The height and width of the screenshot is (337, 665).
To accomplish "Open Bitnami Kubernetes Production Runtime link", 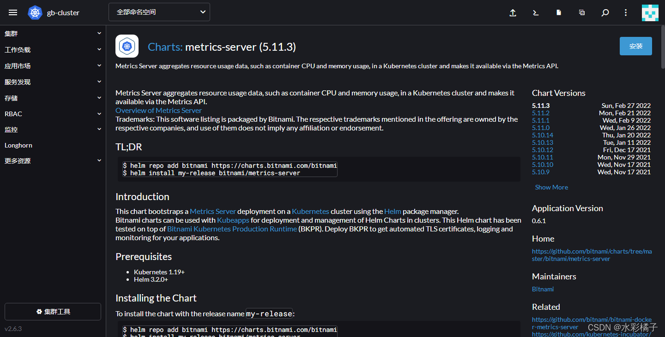I will pyautogui.click(x=232, y=229).
